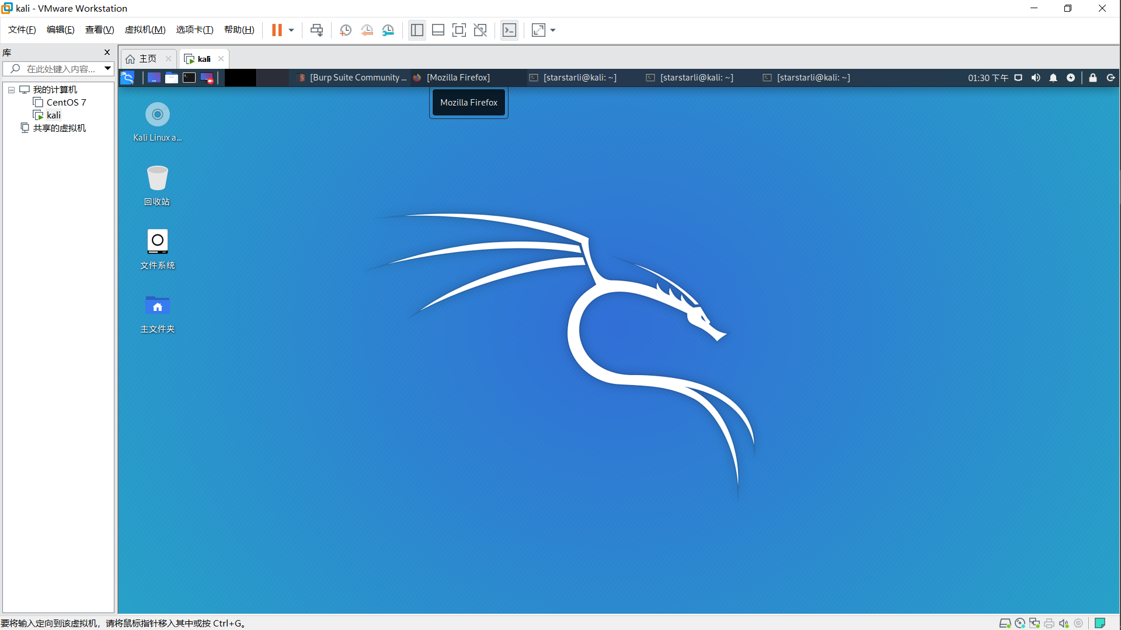Open the 帮助(H) menu
Viewport: 1121px width, 630px height.
point(239,30)
